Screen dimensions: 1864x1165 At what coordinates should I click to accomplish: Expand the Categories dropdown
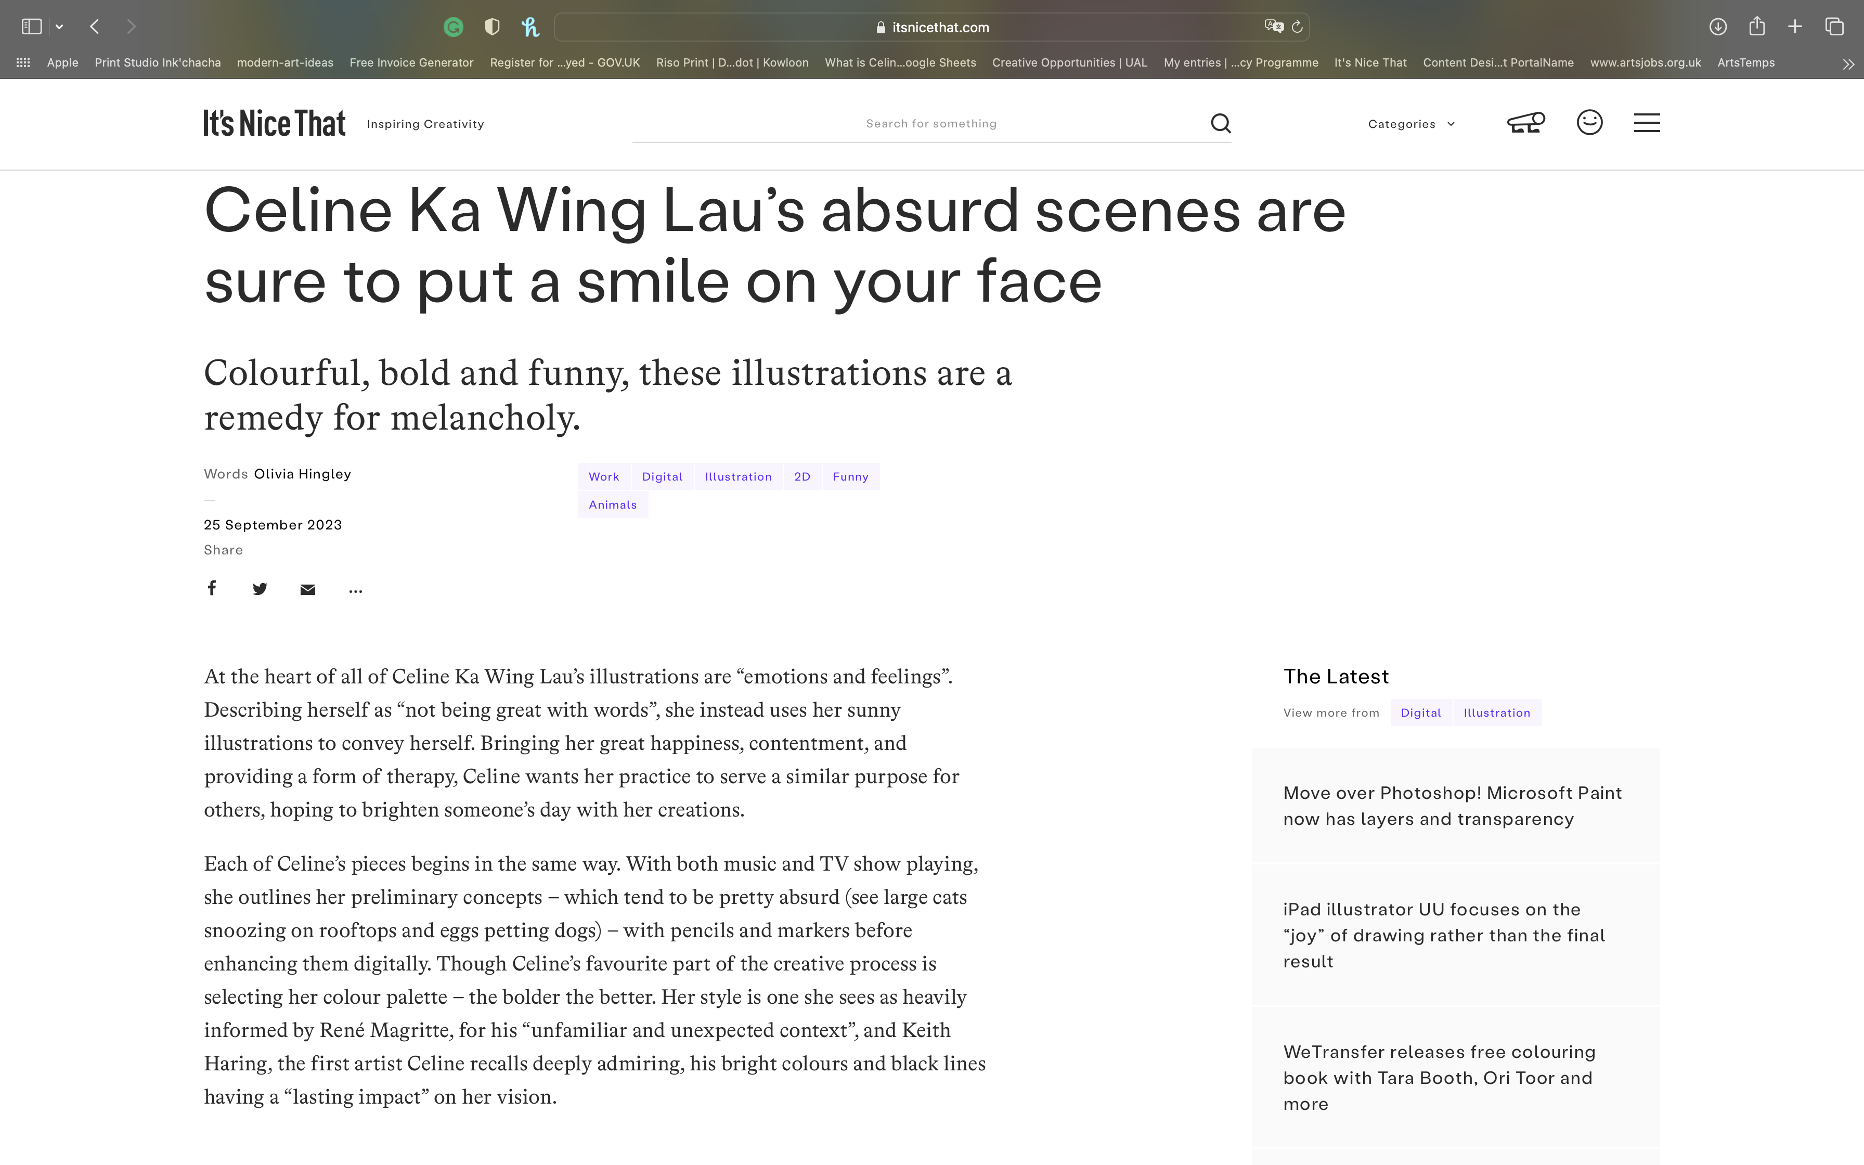(1411, 124)
